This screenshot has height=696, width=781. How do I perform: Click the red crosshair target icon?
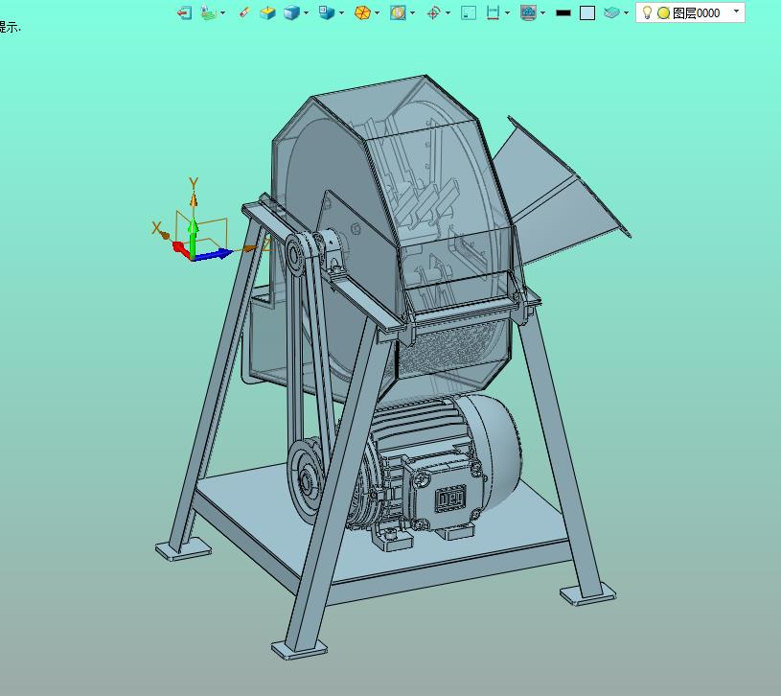(433, 13)
